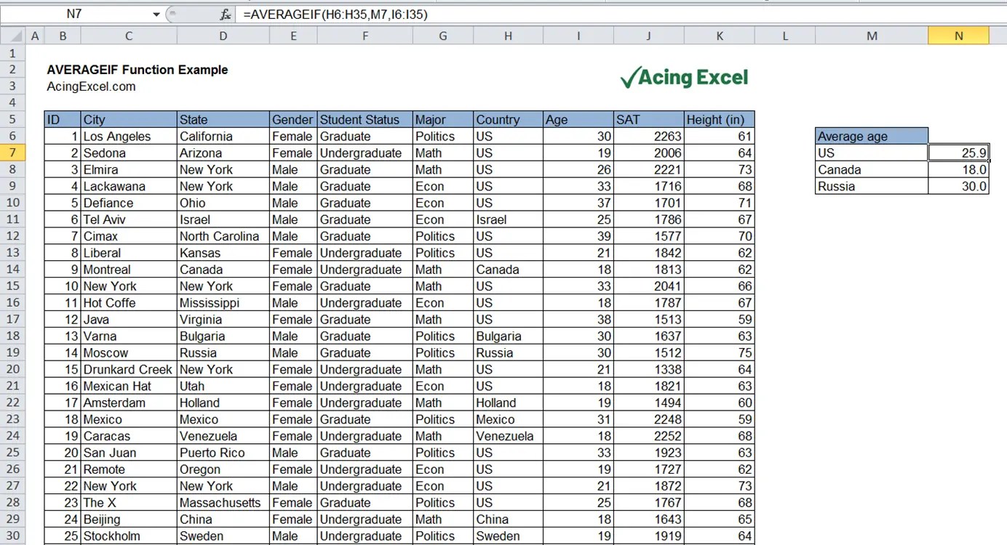Click the Insert Function (fx) icon
1007x545 pixels.
(x=224, y=14)
